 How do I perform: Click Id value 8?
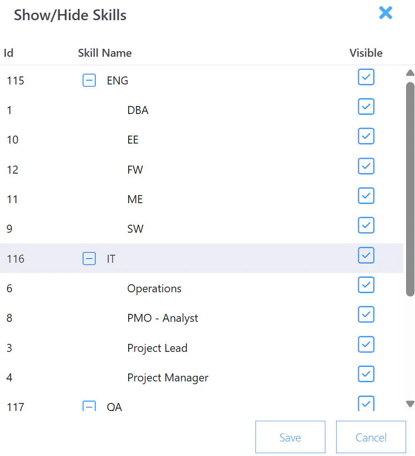(x=9, y=318)
